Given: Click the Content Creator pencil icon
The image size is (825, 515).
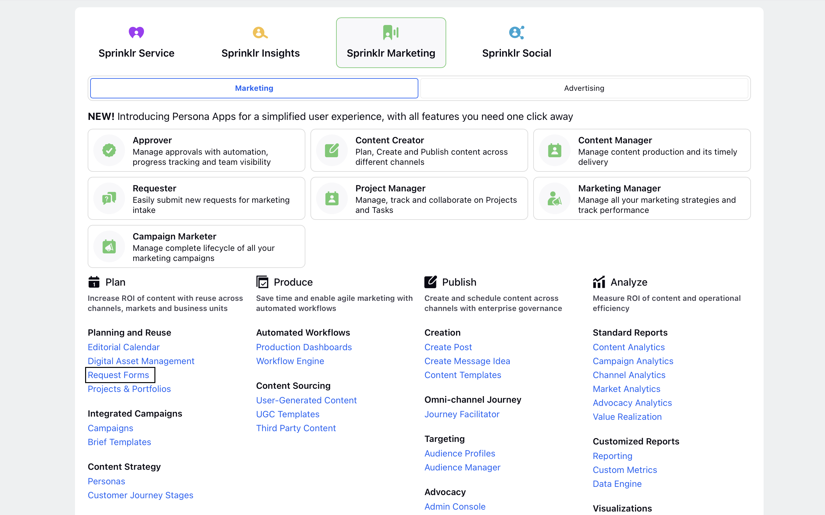Looking at the screenshot, I should pyautogui.click(x=332, y=150).
